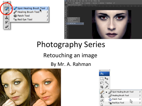This screenshot has height=106, width=142.
Task: Select the Crop tool in the Ps toolbox
Action: coord(102,87)
